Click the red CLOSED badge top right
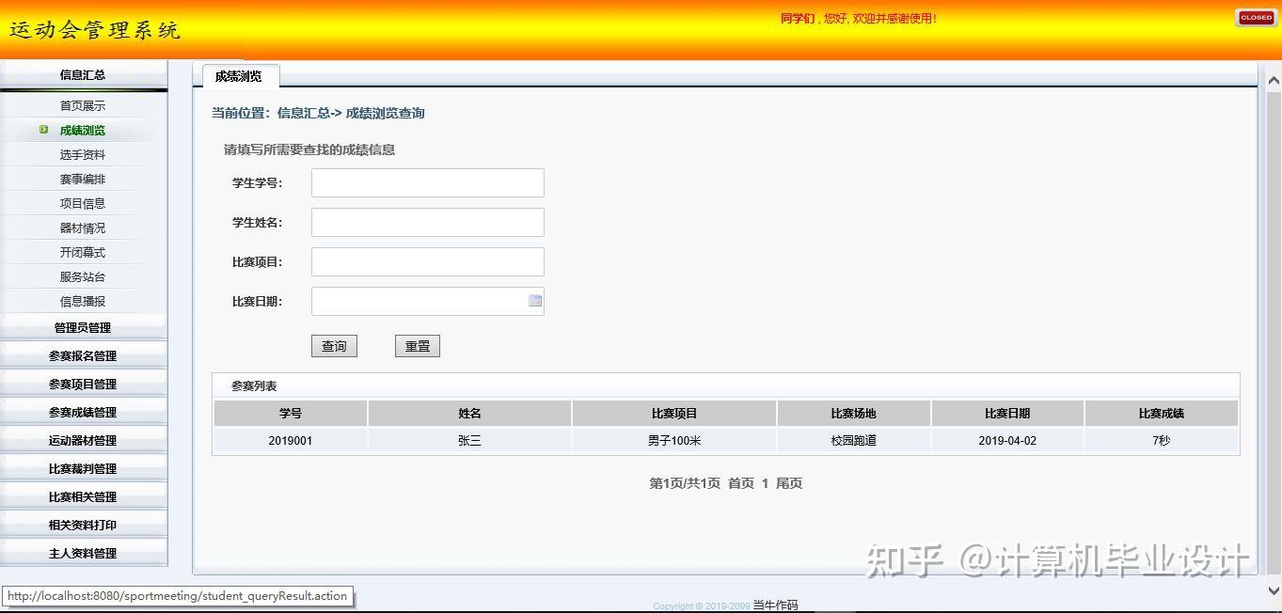This screenshot has height=613, width=1282. (x=1255, y=17)
